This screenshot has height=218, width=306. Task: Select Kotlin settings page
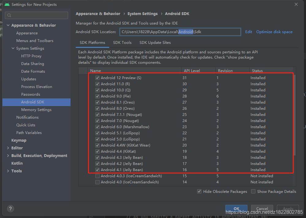coord(17,163)
